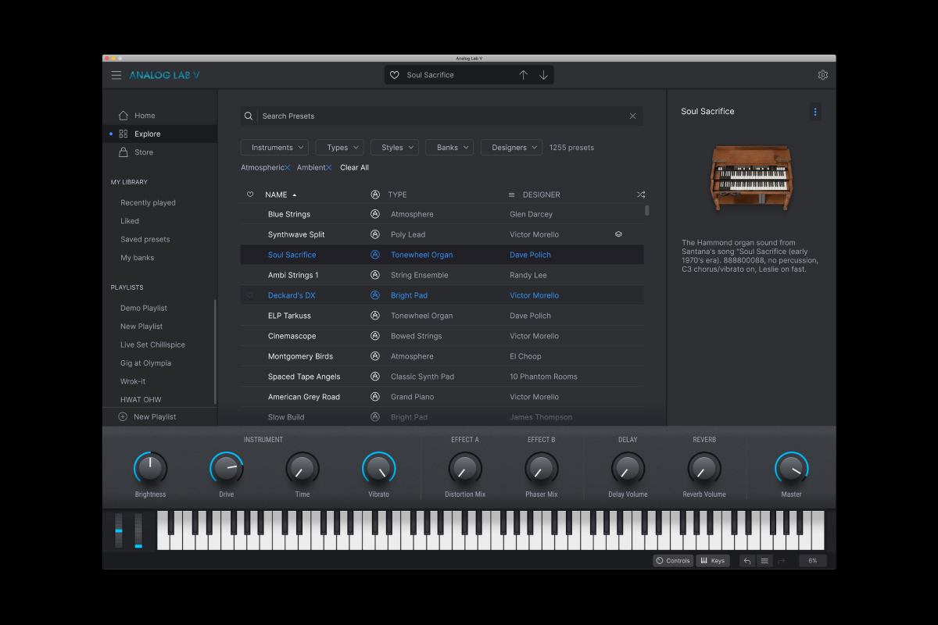Adjust the Master volume knob
938x625 pixels.
coord(791,469)
